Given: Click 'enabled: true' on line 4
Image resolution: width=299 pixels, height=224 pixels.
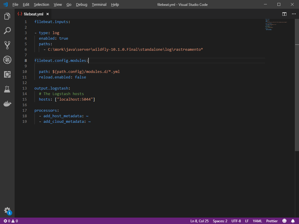Looking at the screenshot, I should pos(53,38).
